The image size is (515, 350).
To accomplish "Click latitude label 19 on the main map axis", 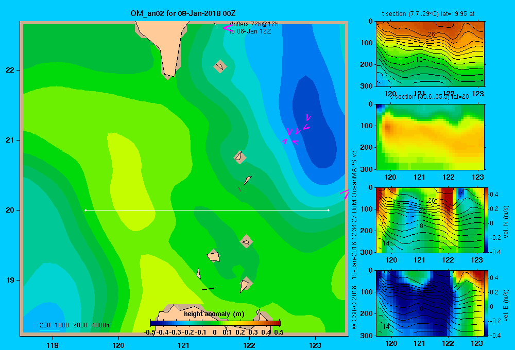I will pos(10,280).
